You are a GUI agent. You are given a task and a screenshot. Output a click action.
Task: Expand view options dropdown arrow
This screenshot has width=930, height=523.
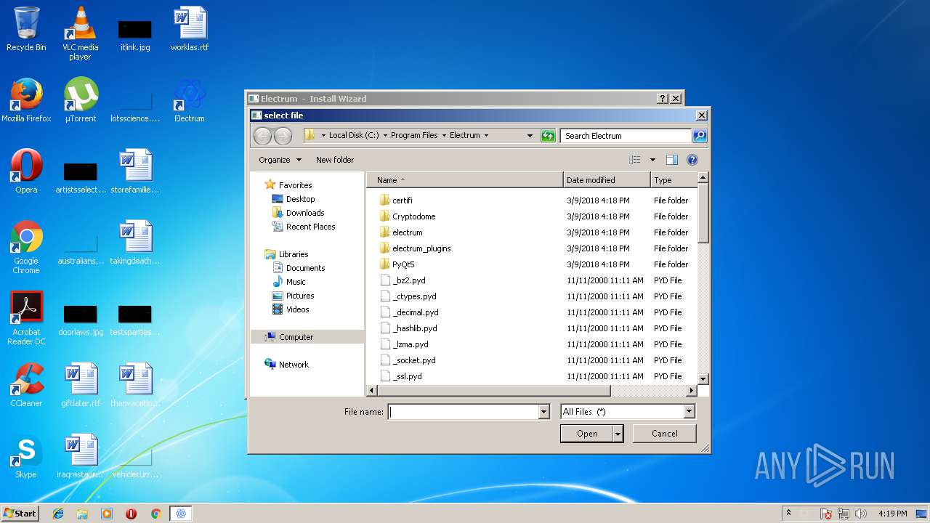point(652,160)
